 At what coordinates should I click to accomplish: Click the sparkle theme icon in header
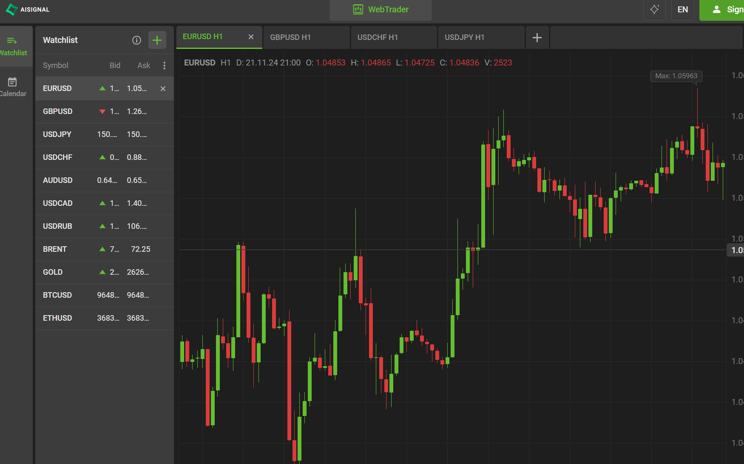point(654,9)
